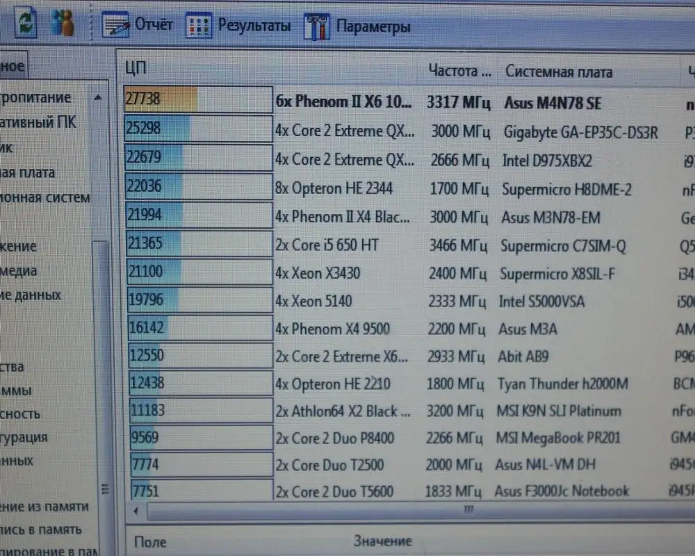695x556 pixels.
Task: Open sidebar item ending in медиа
Action: (x=18, y=271)
